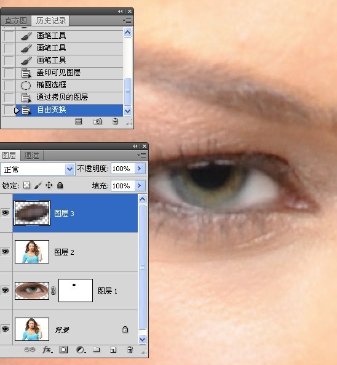The height and width of the screenshot is (365, 337).
Task: Select 椭圆选框 history state
Action: click(69, 85)
